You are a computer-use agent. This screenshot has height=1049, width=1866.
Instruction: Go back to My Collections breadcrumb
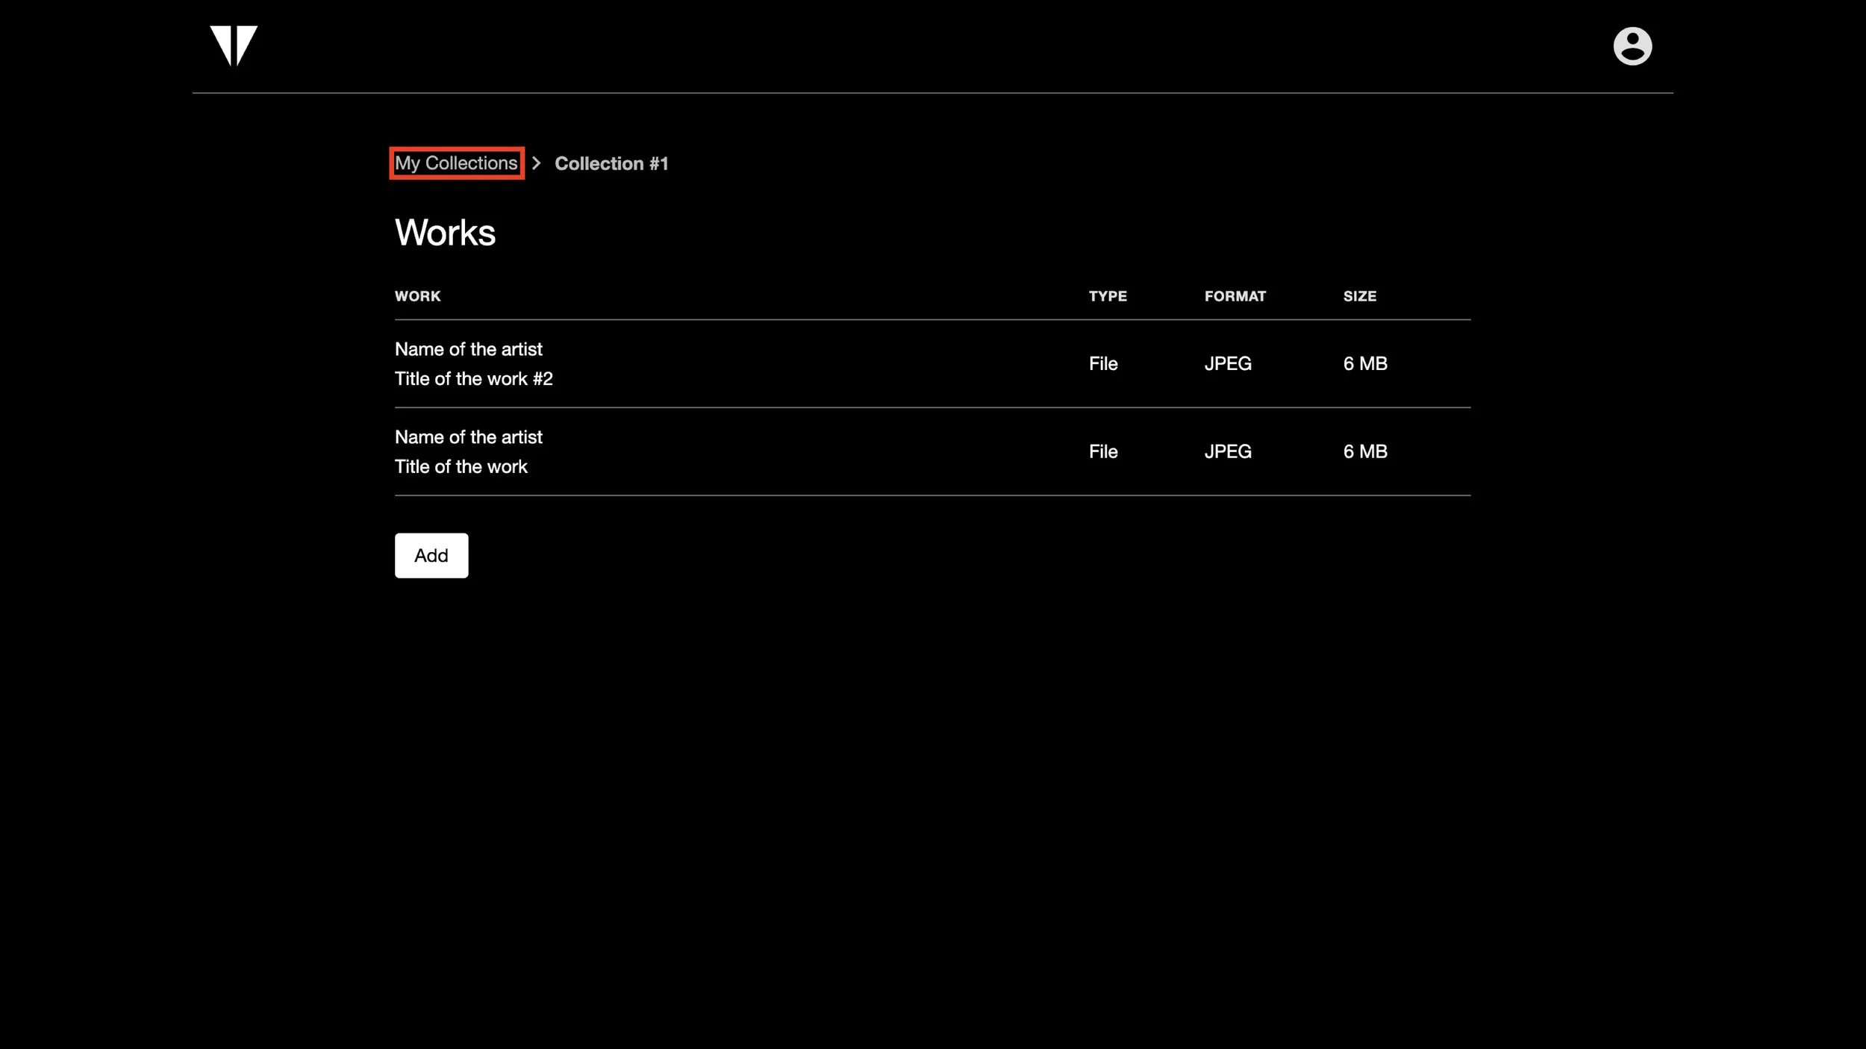point(456,163)
